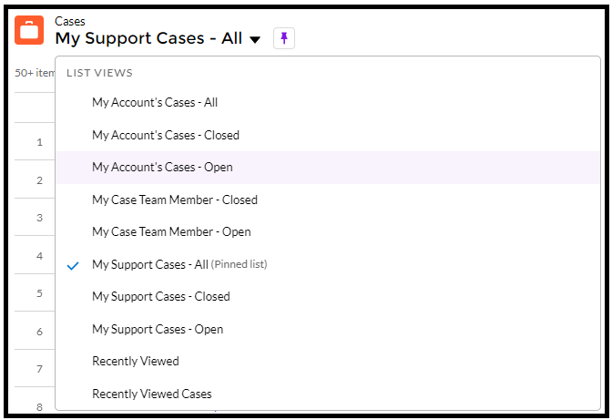Image resolution: width=612 pixels, height=420 pixels.
Task: Click the Cases object label
Action: (x=69, y=21)
